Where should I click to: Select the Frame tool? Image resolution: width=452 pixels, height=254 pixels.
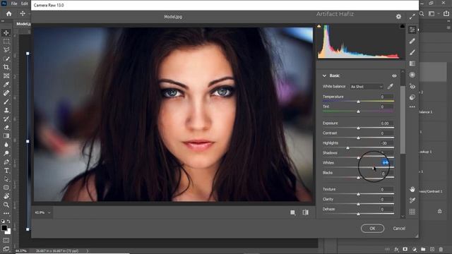click(6, 75)
